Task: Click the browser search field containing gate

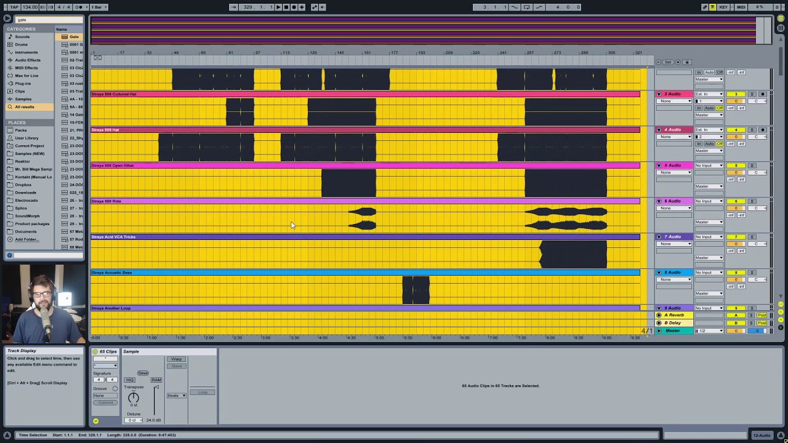Action: (x=49, y=20)
